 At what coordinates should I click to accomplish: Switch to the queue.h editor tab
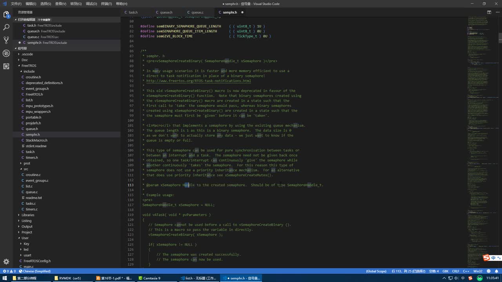click(166, 12)
